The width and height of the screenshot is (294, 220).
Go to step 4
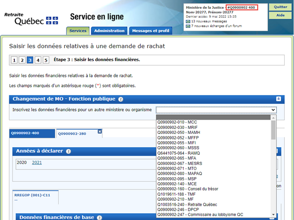(x=38, y=60)
